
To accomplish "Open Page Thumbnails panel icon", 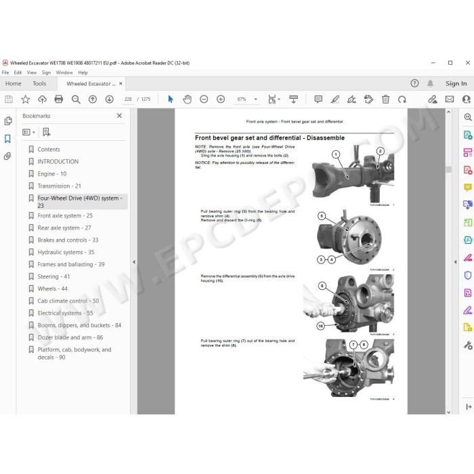I will pyautogui.click(x=8, y=121).
